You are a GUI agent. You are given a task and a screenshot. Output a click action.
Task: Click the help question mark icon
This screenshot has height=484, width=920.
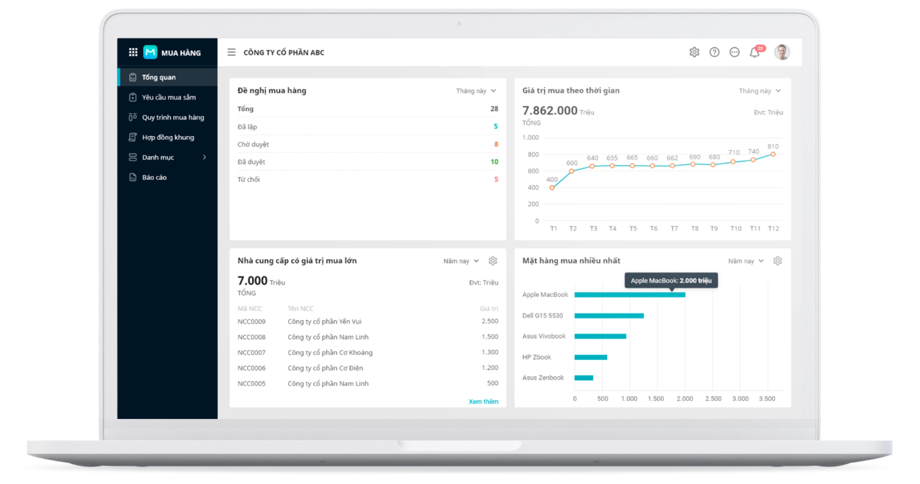(714, 52)
